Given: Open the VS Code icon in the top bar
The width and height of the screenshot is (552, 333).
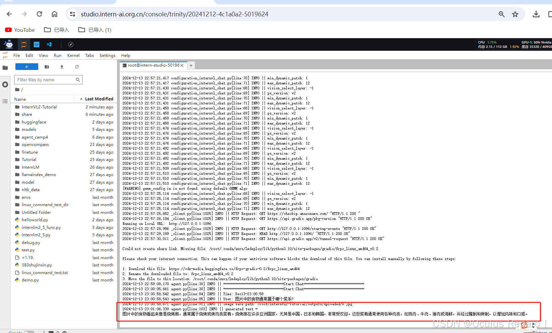Looking at the screenshot, I should (x=49, y=44).
